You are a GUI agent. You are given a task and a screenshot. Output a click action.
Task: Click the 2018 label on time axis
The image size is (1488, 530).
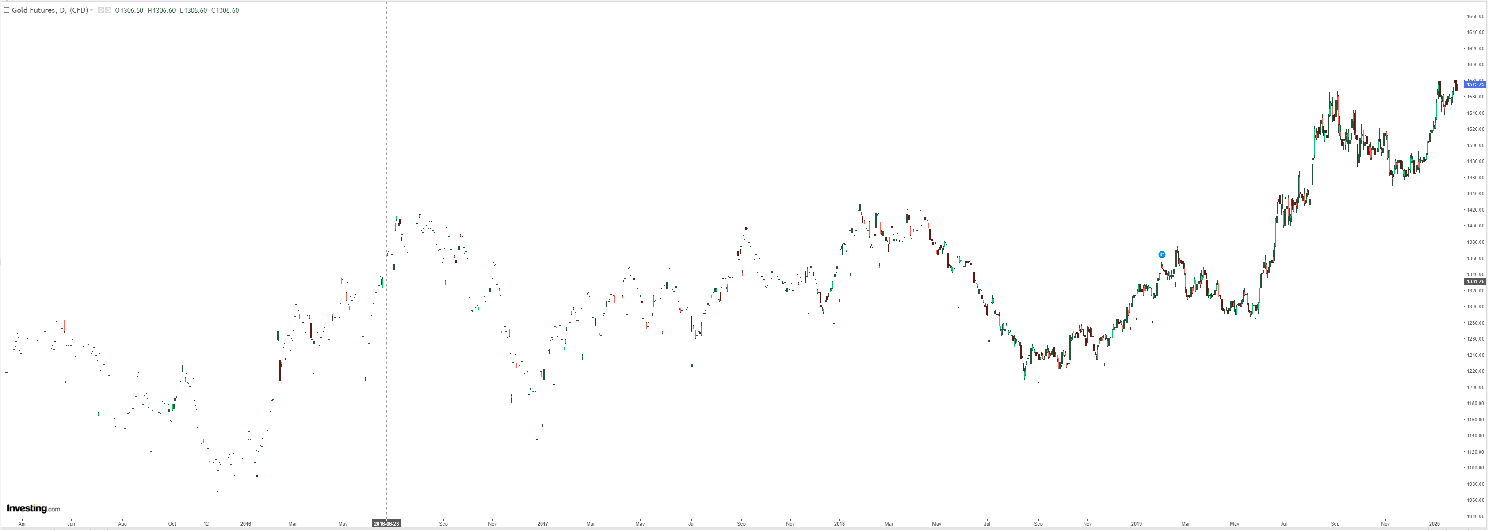(x=839, y=524)
